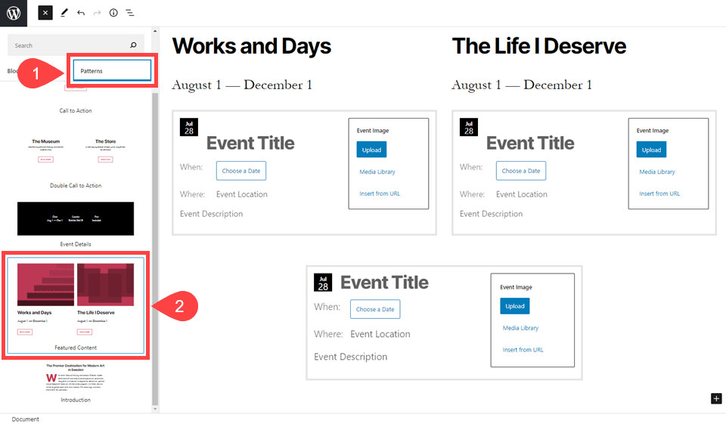Click the search magnifier icon
Image resolution: width=726 pixels, height=424 pixels.
[134, 45]
